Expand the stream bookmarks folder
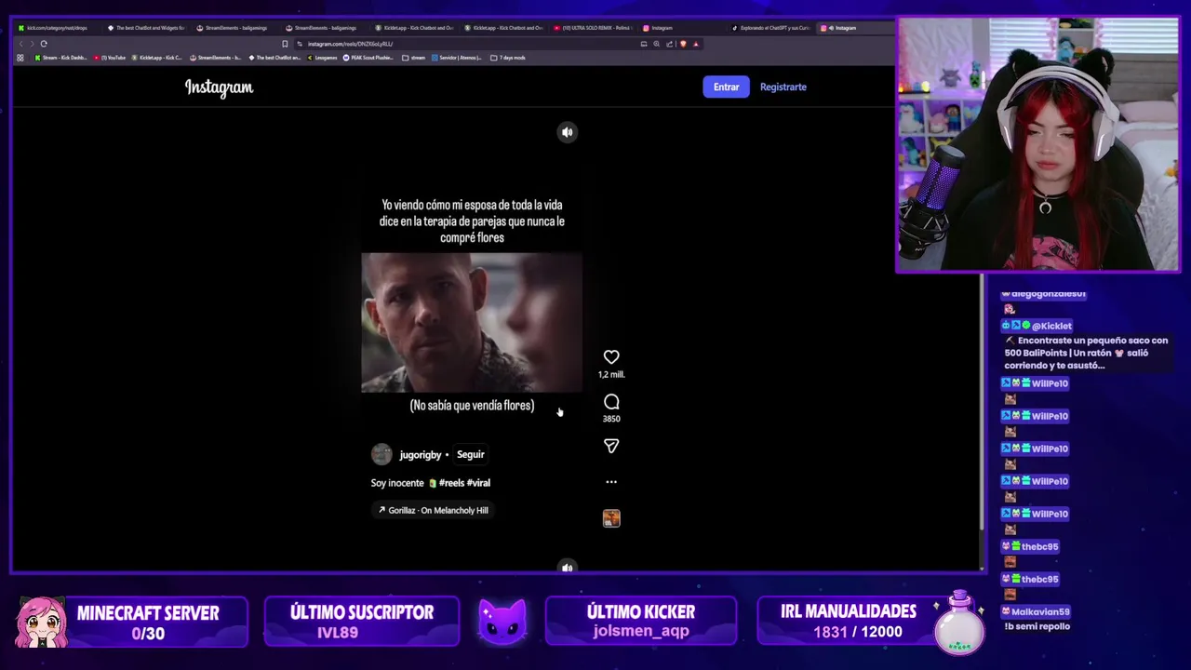This screenshot has height=670, width=1191. coord(414,58)
